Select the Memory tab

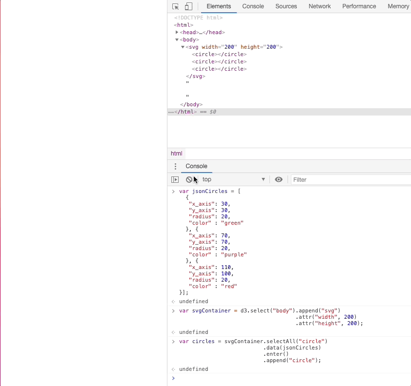398,6
